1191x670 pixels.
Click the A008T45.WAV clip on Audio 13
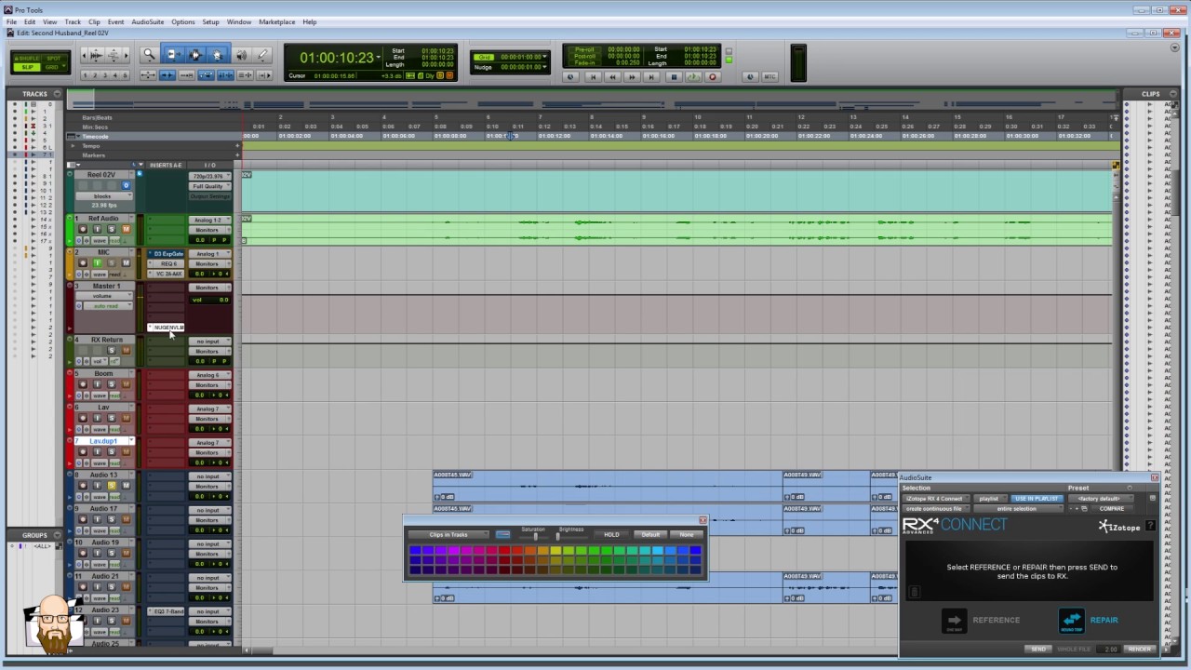(x=609, y=486)
